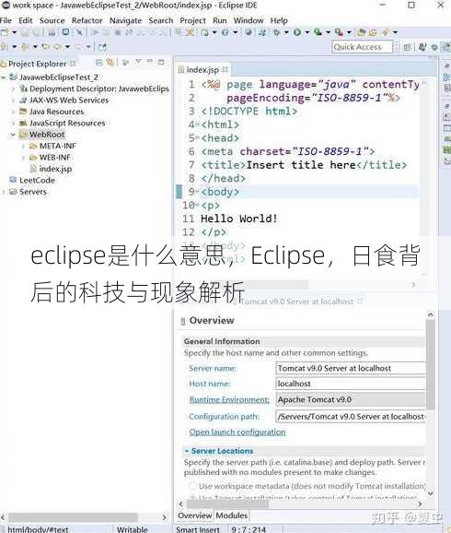Expand the WEB-INF folder
This screenshot has height=533, width=451.
point(23,158)
